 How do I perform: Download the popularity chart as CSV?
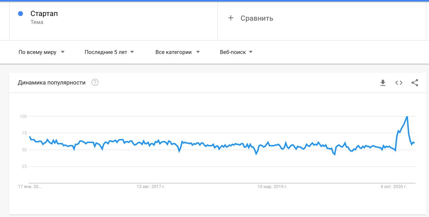coord(383,83)
